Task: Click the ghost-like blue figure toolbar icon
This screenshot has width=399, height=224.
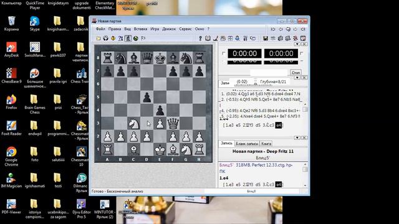Action: tap(238, 39)
